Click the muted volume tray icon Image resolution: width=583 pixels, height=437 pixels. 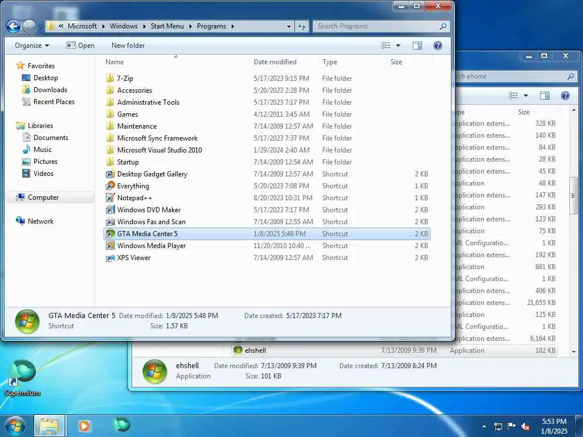click(x=525, y=426)
